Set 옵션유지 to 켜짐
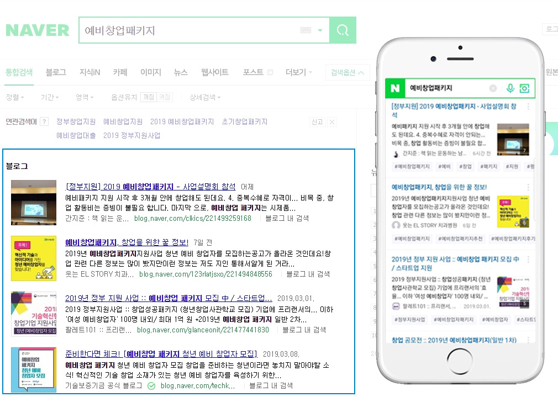 point(165,97)
